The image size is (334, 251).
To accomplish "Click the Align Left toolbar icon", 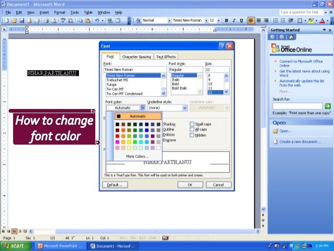I will (251, 20).
